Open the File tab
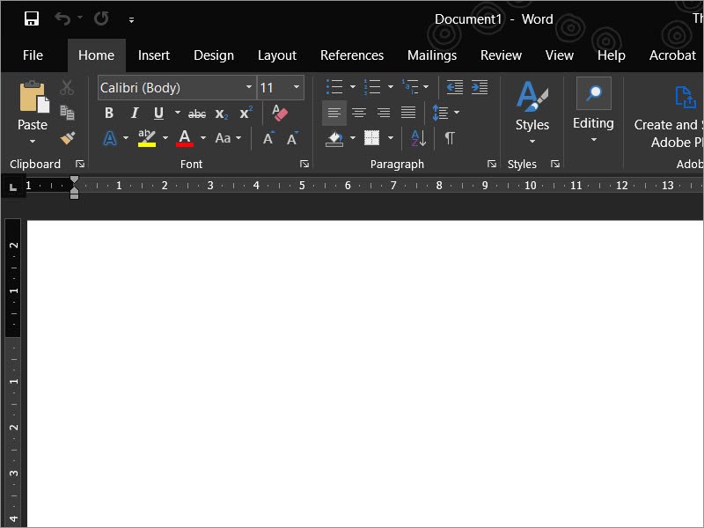 pos(33,55)
